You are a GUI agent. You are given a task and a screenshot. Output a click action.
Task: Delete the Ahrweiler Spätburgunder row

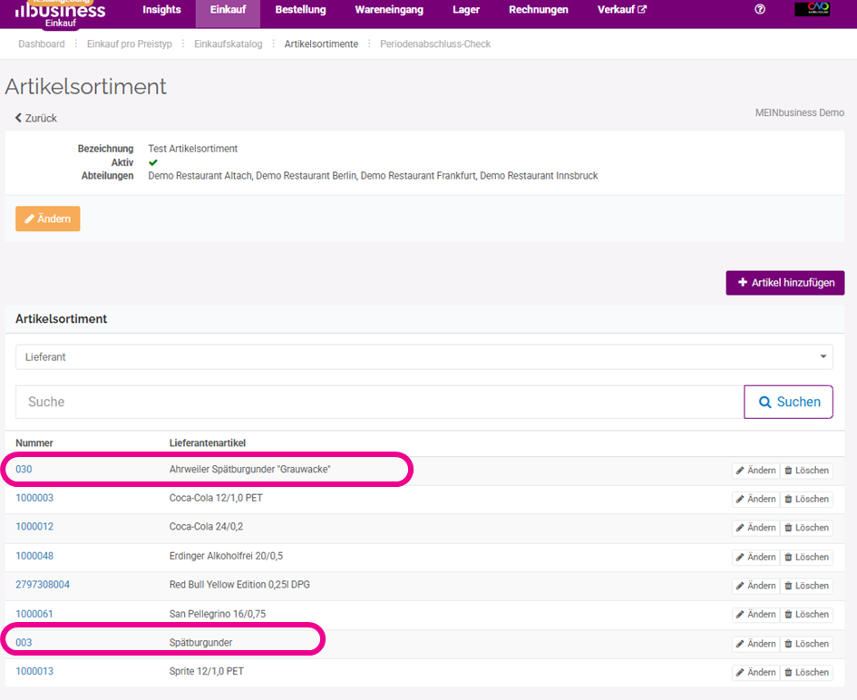tap(807, 471)
